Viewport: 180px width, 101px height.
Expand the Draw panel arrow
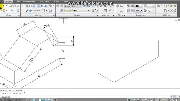click(x=19, y=15)
